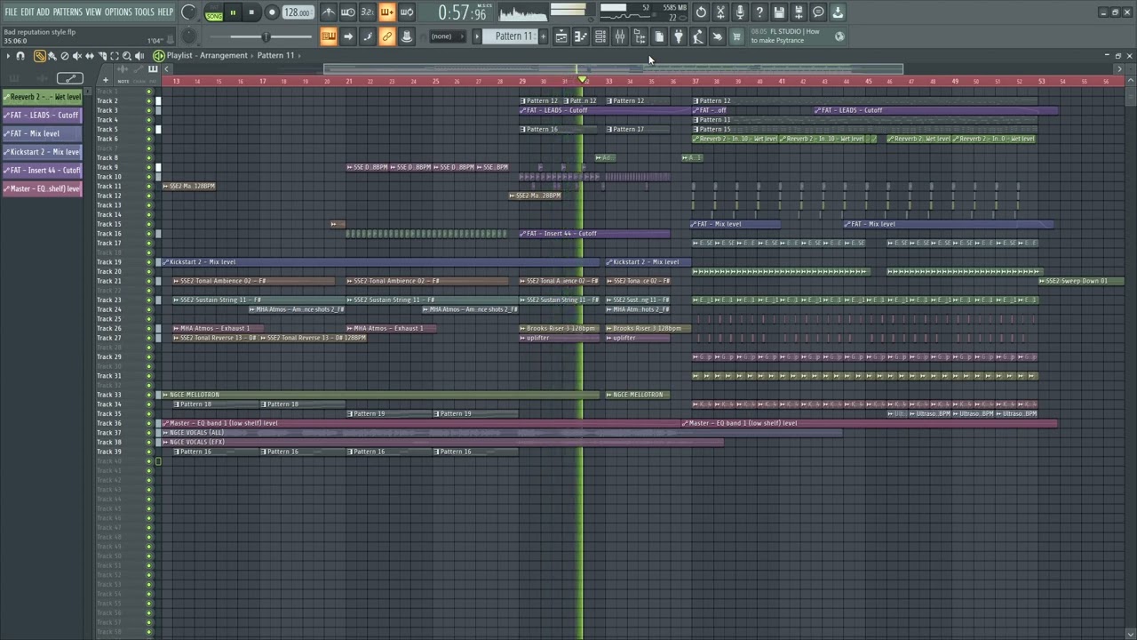The height and width of the screenshot is (640, 1137).
Task: Click the 128.000 tempo field
Action: click(x=298, y=12)
